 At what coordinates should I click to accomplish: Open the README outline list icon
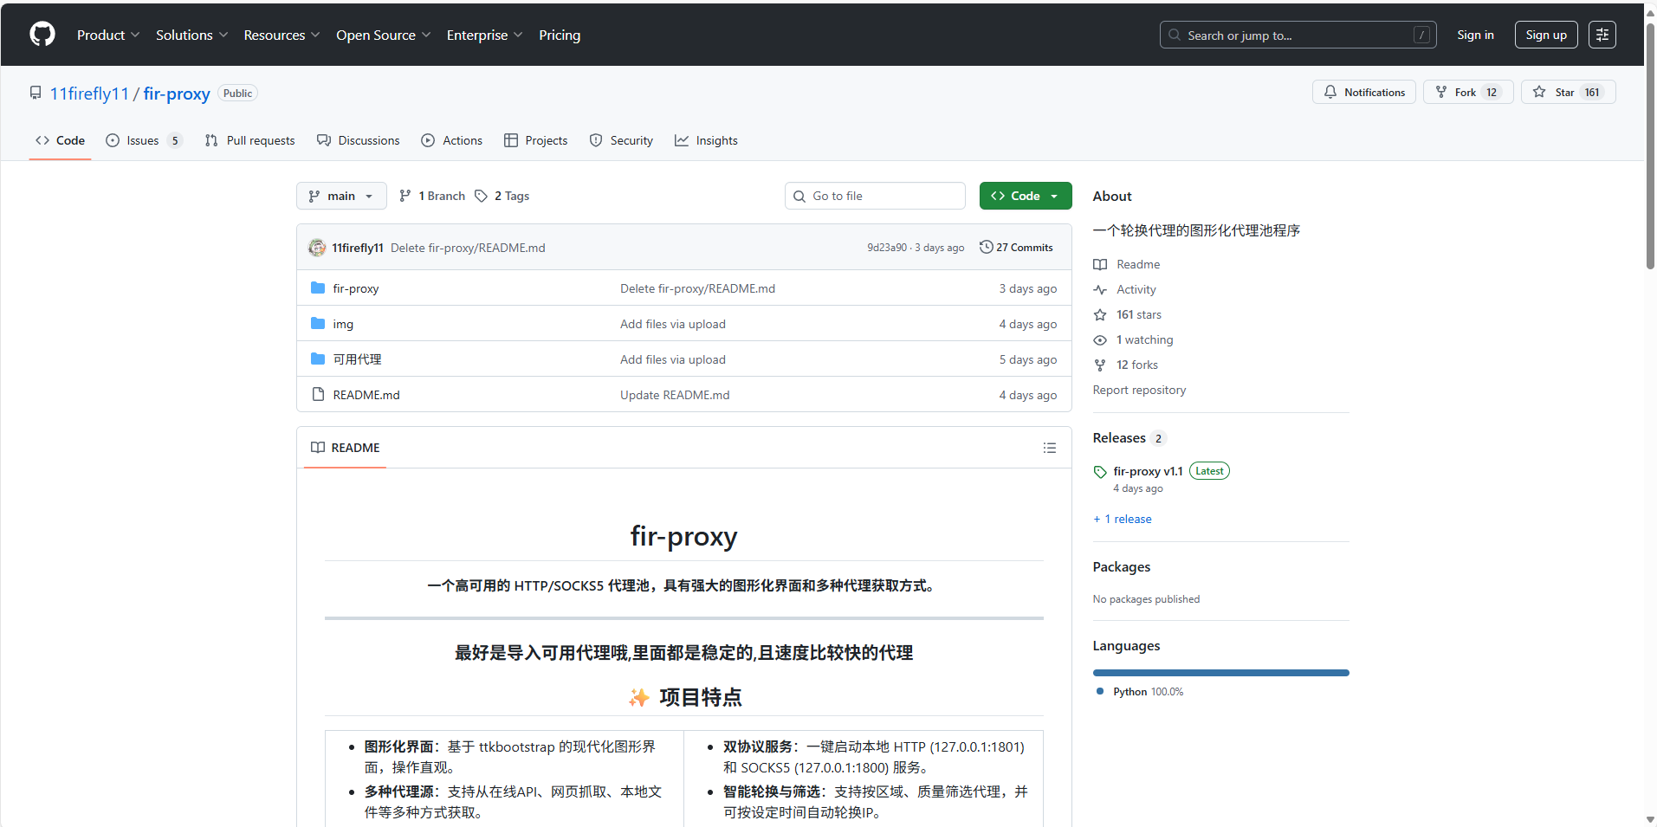1049,448
